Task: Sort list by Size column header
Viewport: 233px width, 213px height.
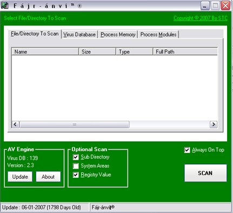Action: pyautogui.click(x=97, y=51)
